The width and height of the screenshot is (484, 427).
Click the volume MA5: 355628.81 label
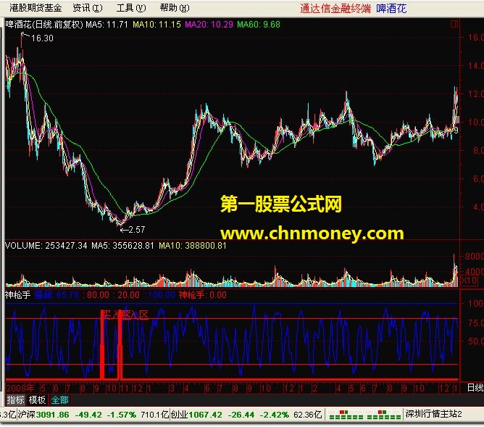pos(122,246)
